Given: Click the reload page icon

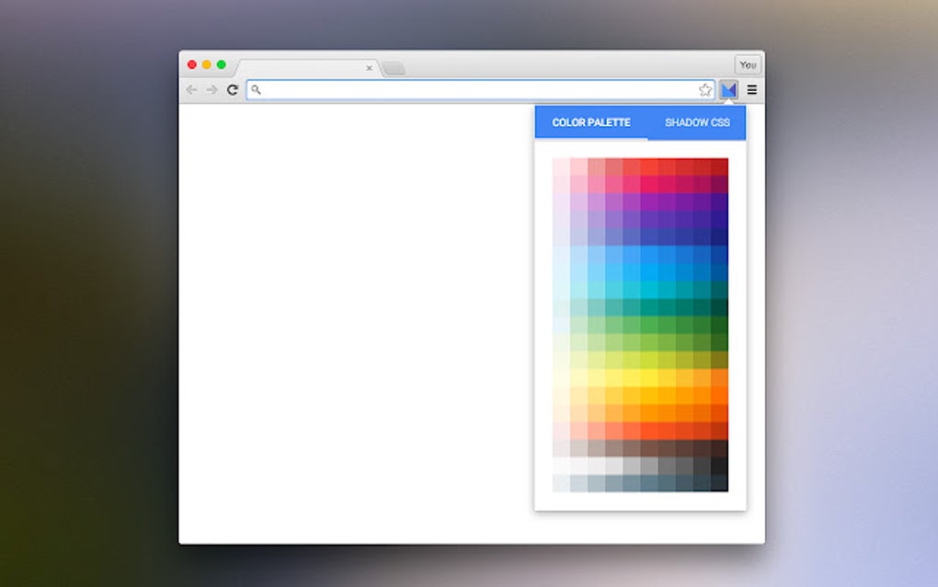Looking at the screenshot, I should click(233, 90).
